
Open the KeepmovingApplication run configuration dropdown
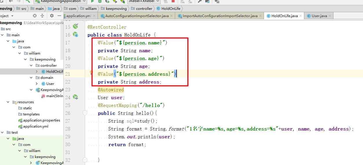pos(60,1)
